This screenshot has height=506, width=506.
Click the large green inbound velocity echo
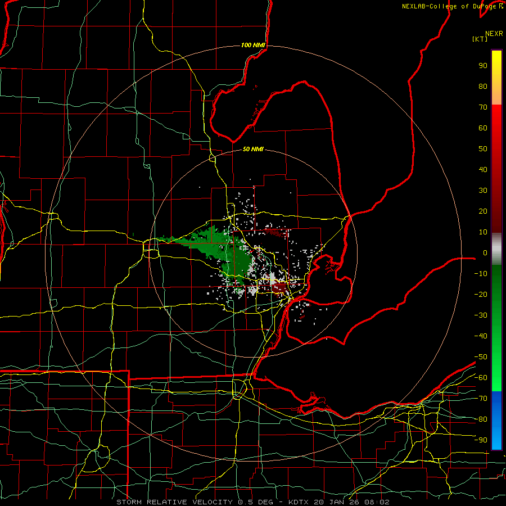pyautogui.click(x=223, y=249)
